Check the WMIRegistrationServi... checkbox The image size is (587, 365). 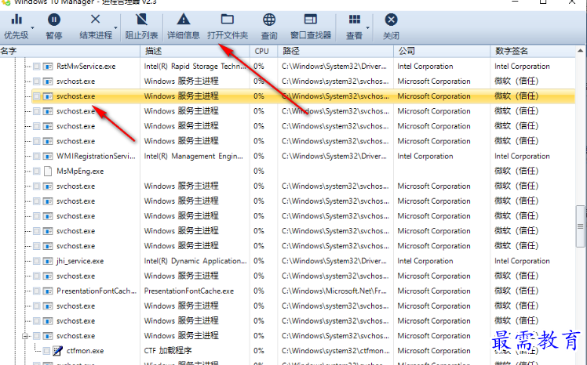point(37,156)
